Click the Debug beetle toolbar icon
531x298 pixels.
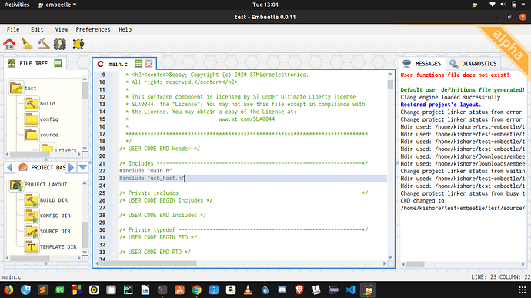click(78, 44)
